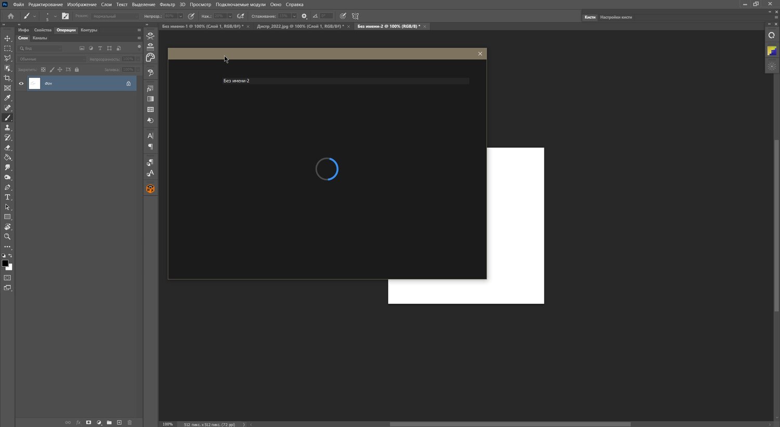
Task: Hide the Фон layer with eye icon
Action: (21, 83)
